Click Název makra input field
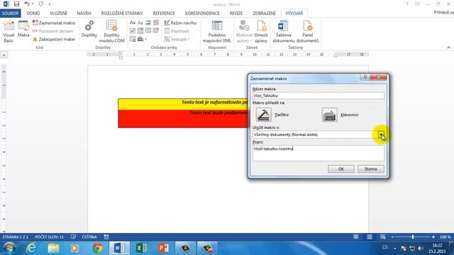The image size is (454, 255). pos(319,96)
